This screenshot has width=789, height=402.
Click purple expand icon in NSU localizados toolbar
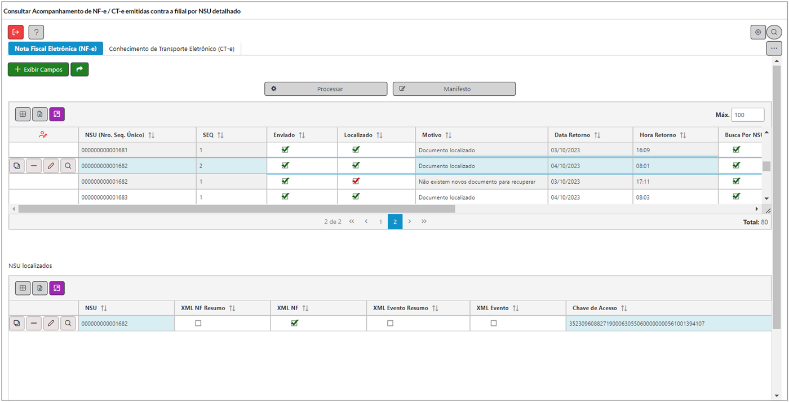tap(57, 288)
